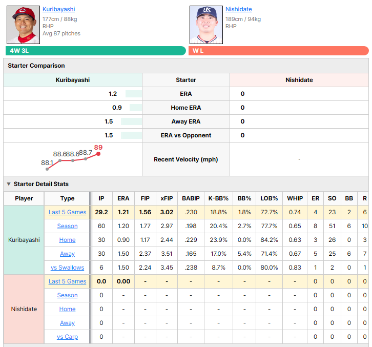Click the ERA column header in detail table
This screenshot has width=372, height=347.
coord(123,198)
